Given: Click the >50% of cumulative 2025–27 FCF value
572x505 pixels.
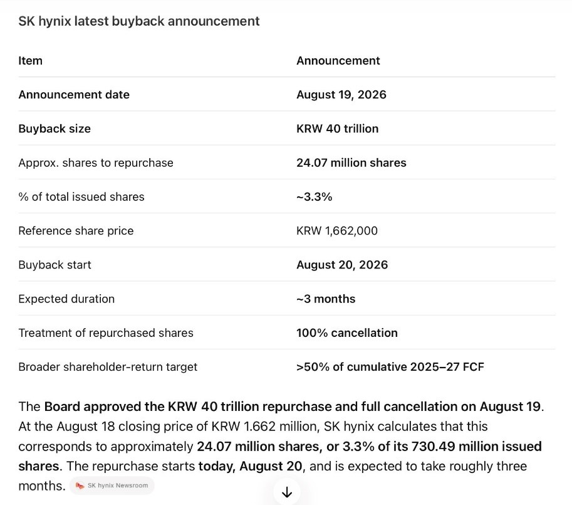Looking at the screenshot, I should [390, 366].
